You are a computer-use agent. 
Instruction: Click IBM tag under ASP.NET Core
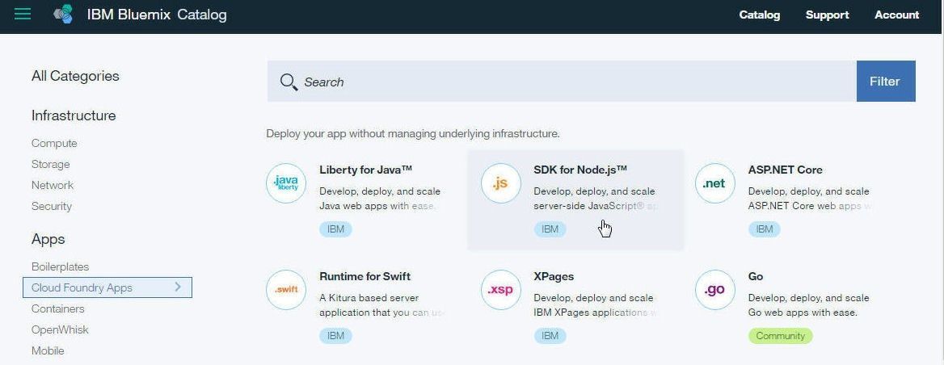(x=764, y=229)
